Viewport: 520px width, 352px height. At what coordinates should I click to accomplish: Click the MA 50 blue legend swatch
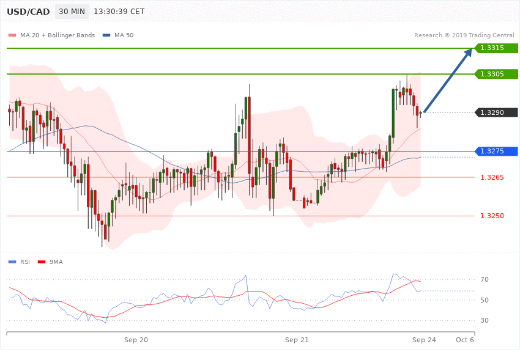(106, 35)
